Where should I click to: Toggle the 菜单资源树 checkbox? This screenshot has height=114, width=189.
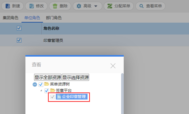point(41,85)
